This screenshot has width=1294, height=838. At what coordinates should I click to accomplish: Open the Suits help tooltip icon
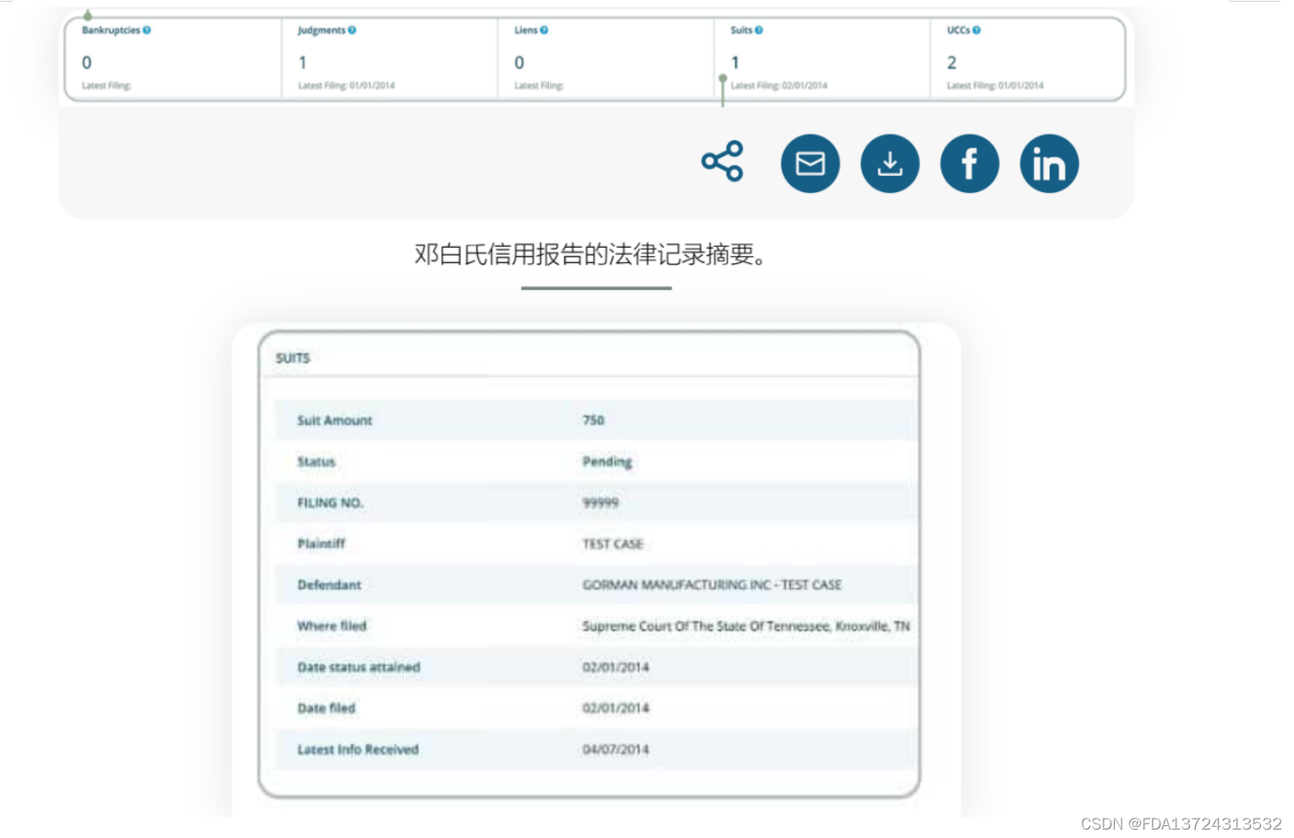coord(759,30)
